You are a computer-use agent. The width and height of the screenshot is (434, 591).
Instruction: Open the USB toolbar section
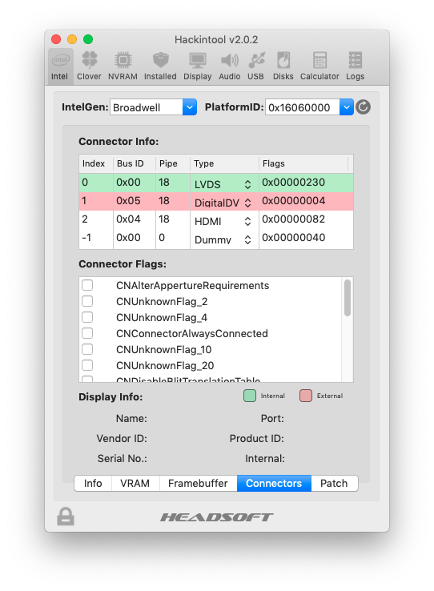pos(255,66)
